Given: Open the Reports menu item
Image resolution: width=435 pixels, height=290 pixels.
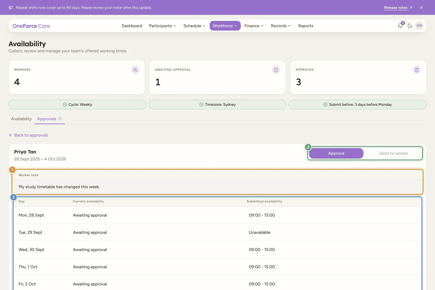Looking at the screenshot, I should pyautogui.click(x=306, y=26).
